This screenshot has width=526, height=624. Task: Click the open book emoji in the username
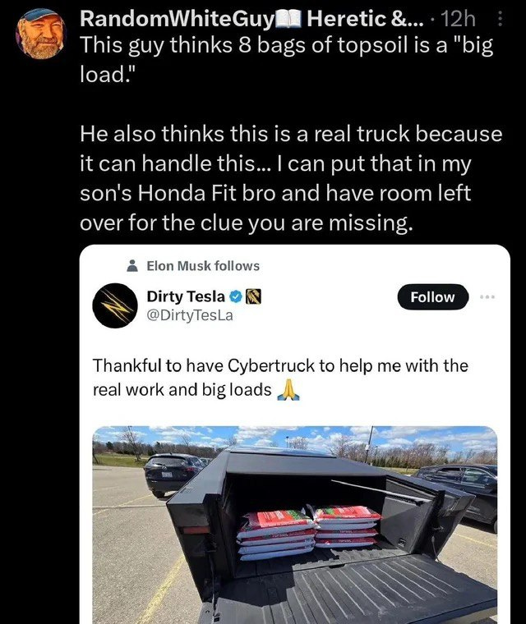tap(288, 19)
